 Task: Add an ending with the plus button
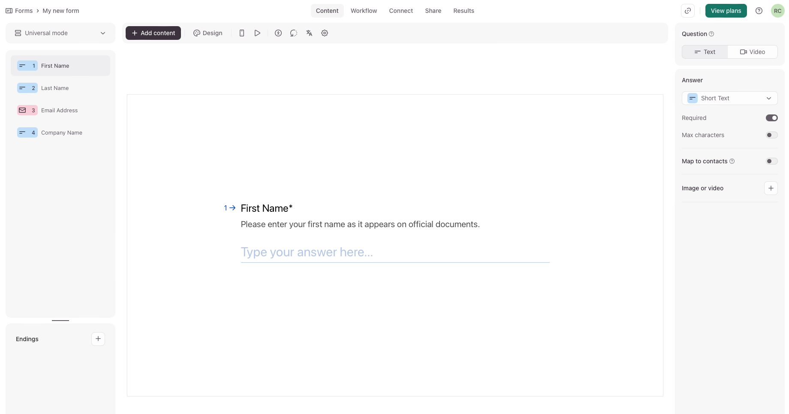click(98, 339)
